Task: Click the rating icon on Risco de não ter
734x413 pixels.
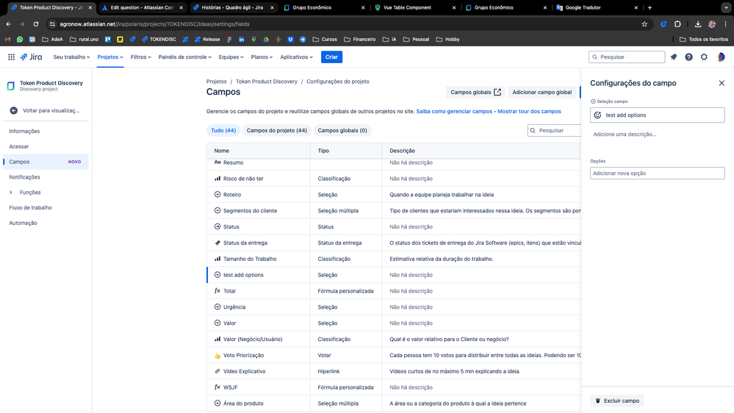Action: pos(217,179)
